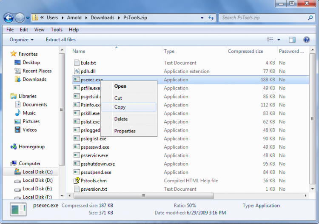
Task: Select the pspasswd.exe file icon
Action: tap(77, 147)
